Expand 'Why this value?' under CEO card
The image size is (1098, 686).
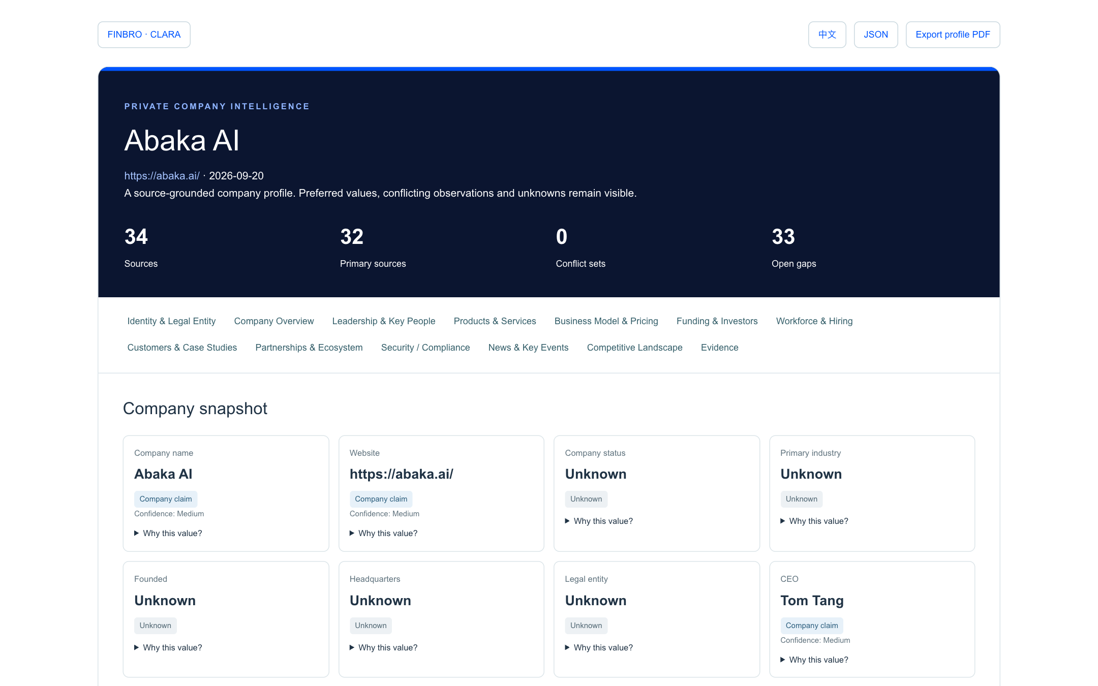(815, 660)
